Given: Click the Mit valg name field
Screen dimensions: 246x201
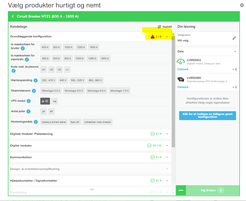Looking at the screenshot, I should [183, 40].
